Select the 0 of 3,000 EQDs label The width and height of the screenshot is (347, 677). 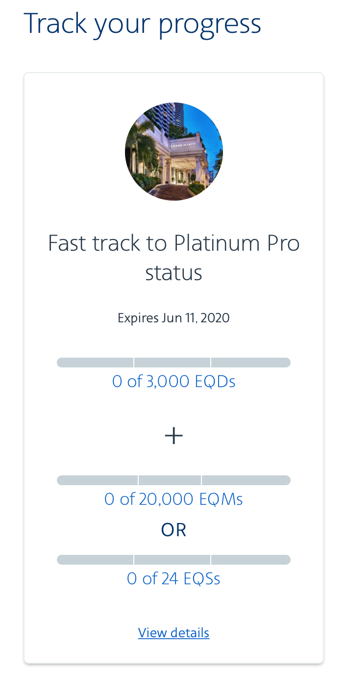(173, 382)
